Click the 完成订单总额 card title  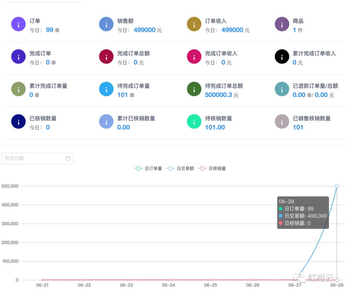click(x=133, y=53)
